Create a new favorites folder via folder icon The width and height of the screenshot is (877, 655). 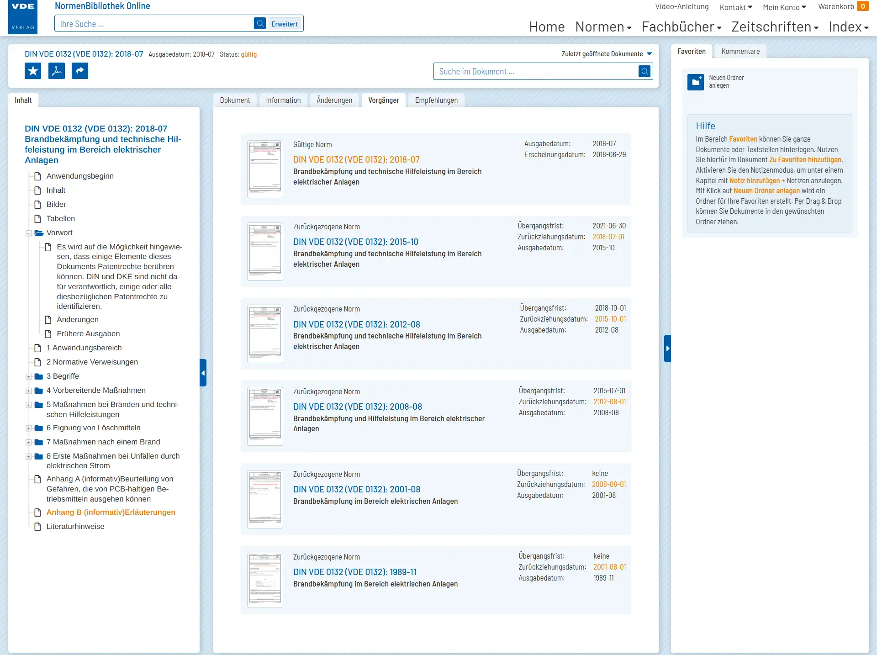click(x=696, y=82)
